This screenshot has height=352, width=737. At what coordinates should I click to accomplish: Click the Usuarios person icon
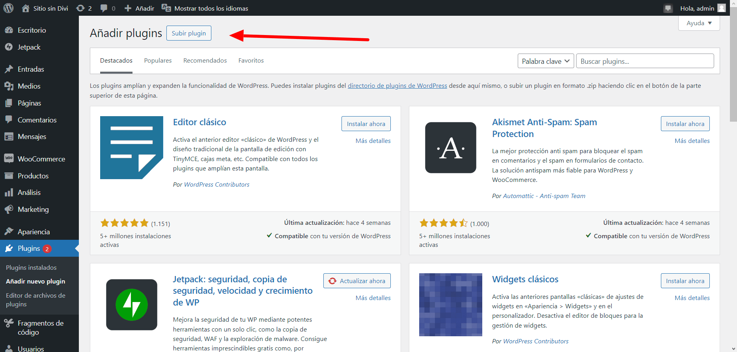[x=9, y=349]
